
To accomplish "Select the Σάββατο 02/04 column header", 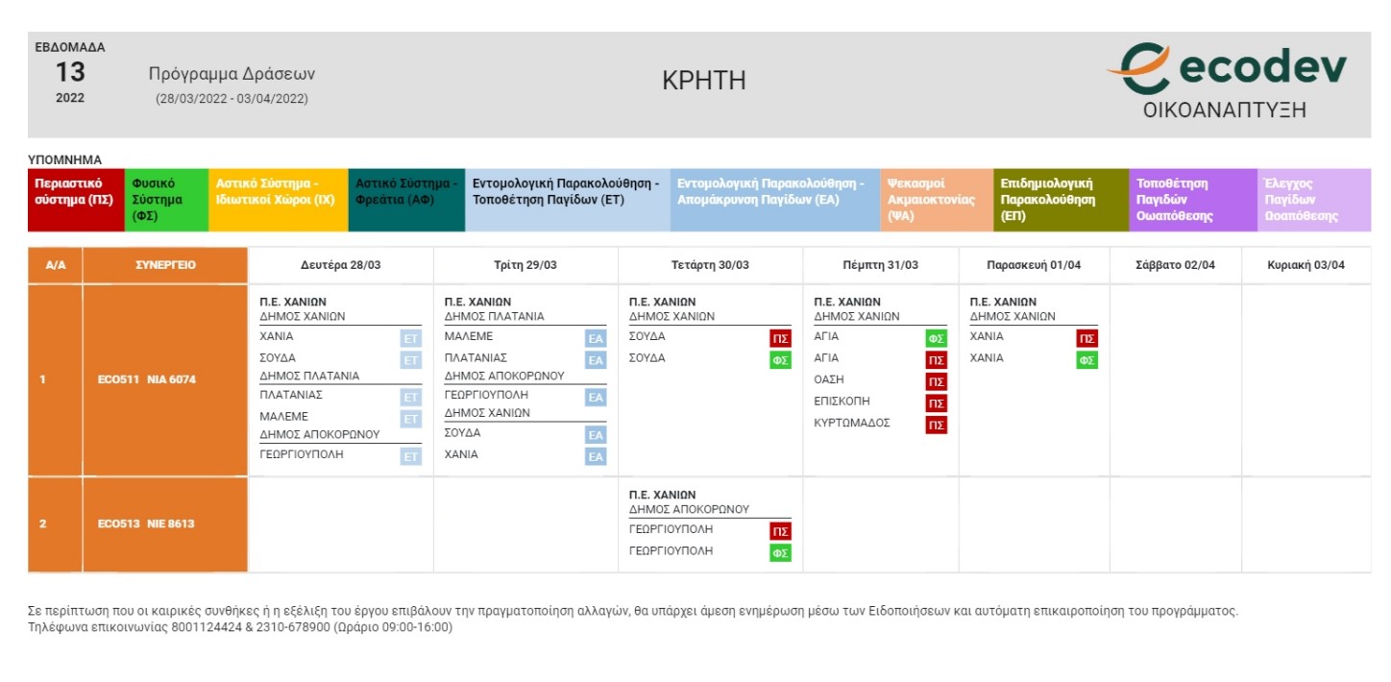I will pyautogui.click(x=1176, y=266).
